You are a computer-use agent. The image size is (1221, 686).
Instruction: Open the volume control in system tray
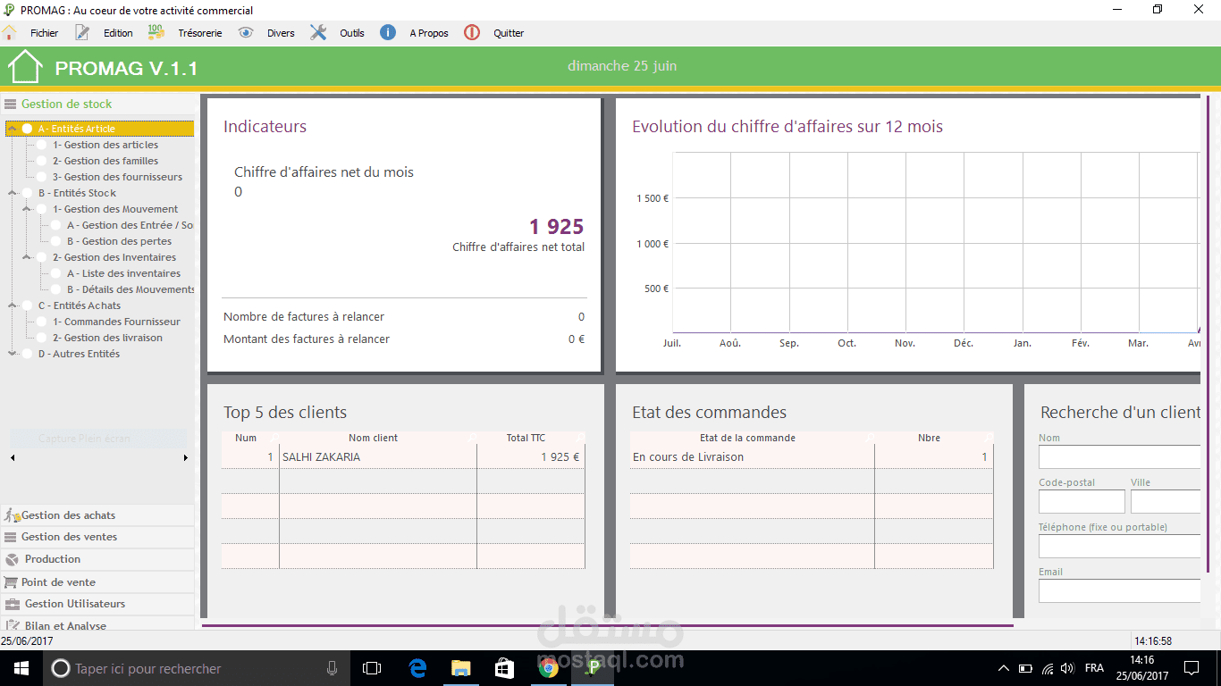click(1067, 668)
